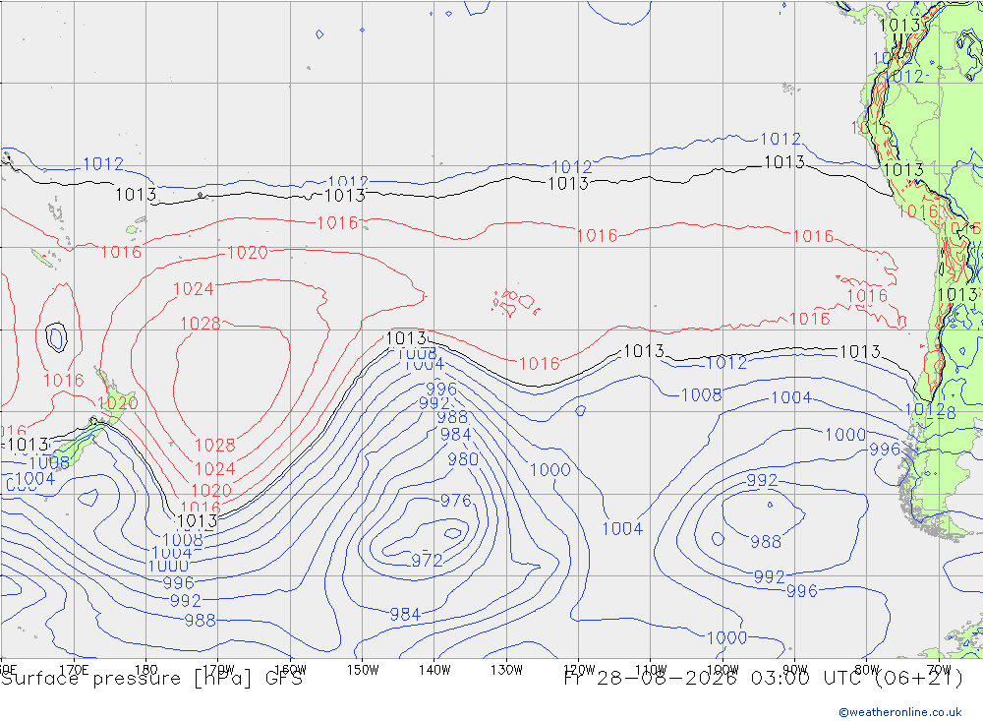Screen dimensions: 983x721
Task: Click the 1000 label near bottom right
Action: point(726,638)
